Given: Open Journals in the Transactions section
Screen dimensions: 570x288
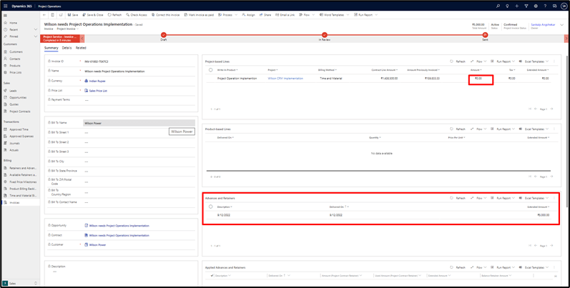Looking at the screenshot, I should point(15,143).
